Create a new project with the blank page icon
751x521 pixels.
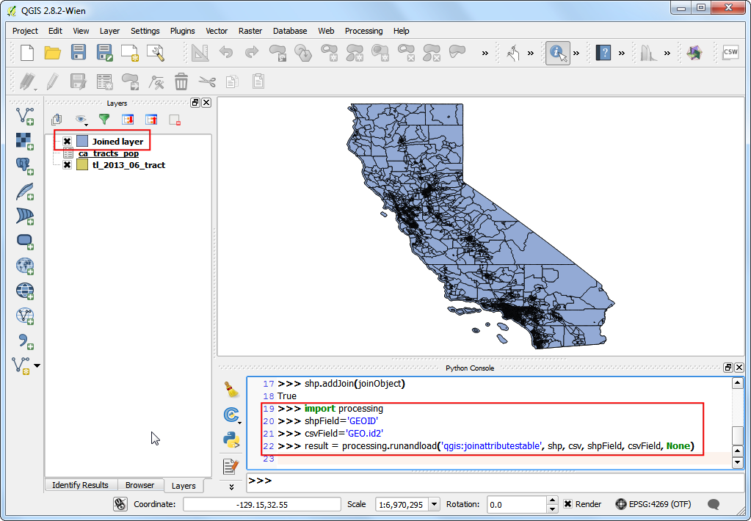(27, 52)
